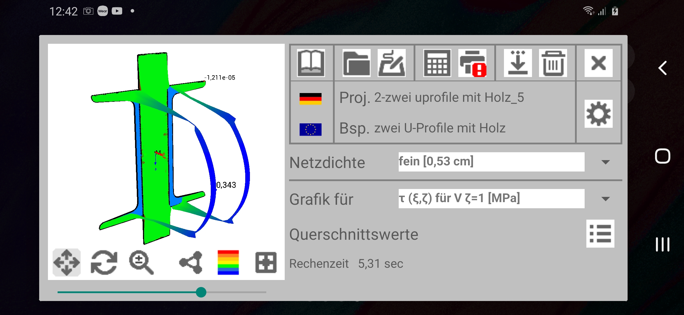Screen dimensions: 684x315
Task: Open the calculator table icon
Action: click(437, 63)
